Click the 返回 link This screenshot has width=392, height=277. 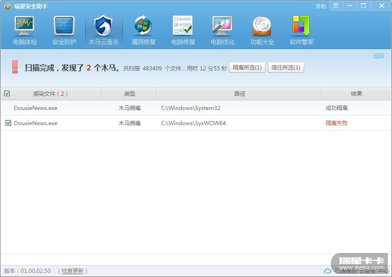378,56
